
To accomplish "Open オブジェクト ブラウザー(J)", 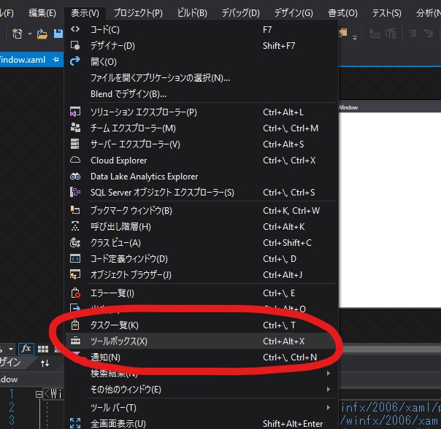I will point(201,274).
